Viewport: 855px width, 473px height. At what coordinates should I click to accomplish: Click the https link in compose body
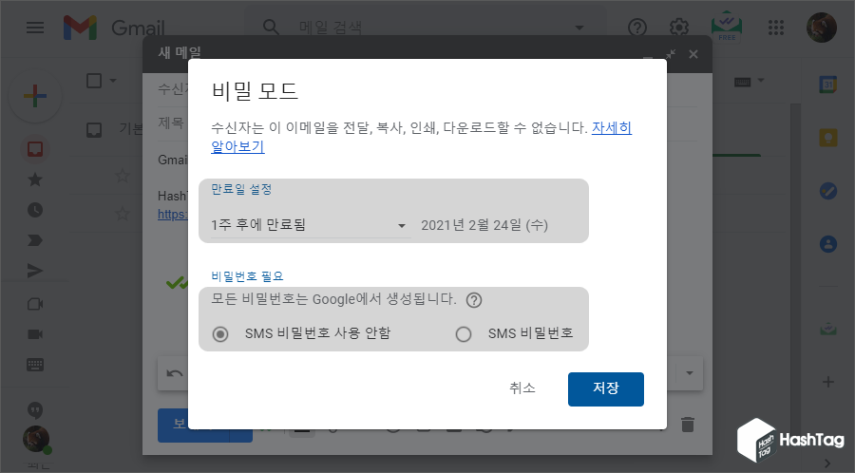coord(172,214)
